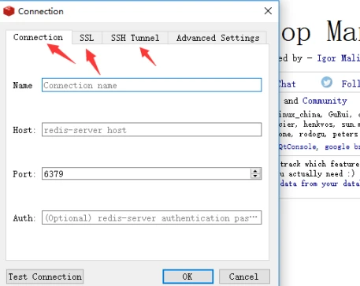Viewport: 360px width, 286px height.
Task: Focus the Auth password field
Action: pos(151,217)
